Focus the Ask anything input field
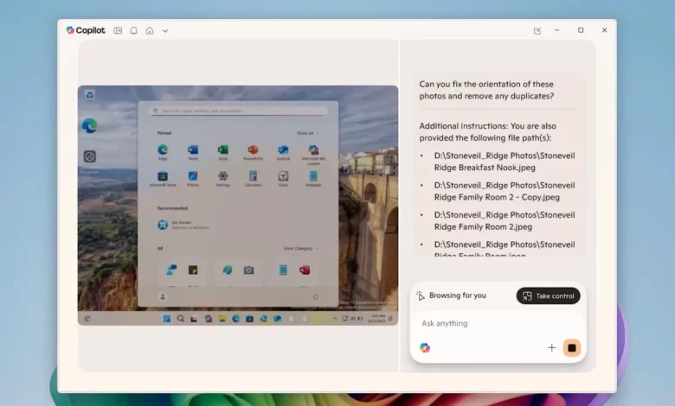675x406 pixels. click(485, 323)
